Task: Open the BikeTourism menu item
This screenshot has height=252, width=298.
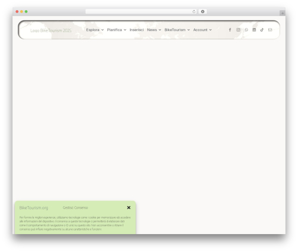Action: [x=175, y=30]
